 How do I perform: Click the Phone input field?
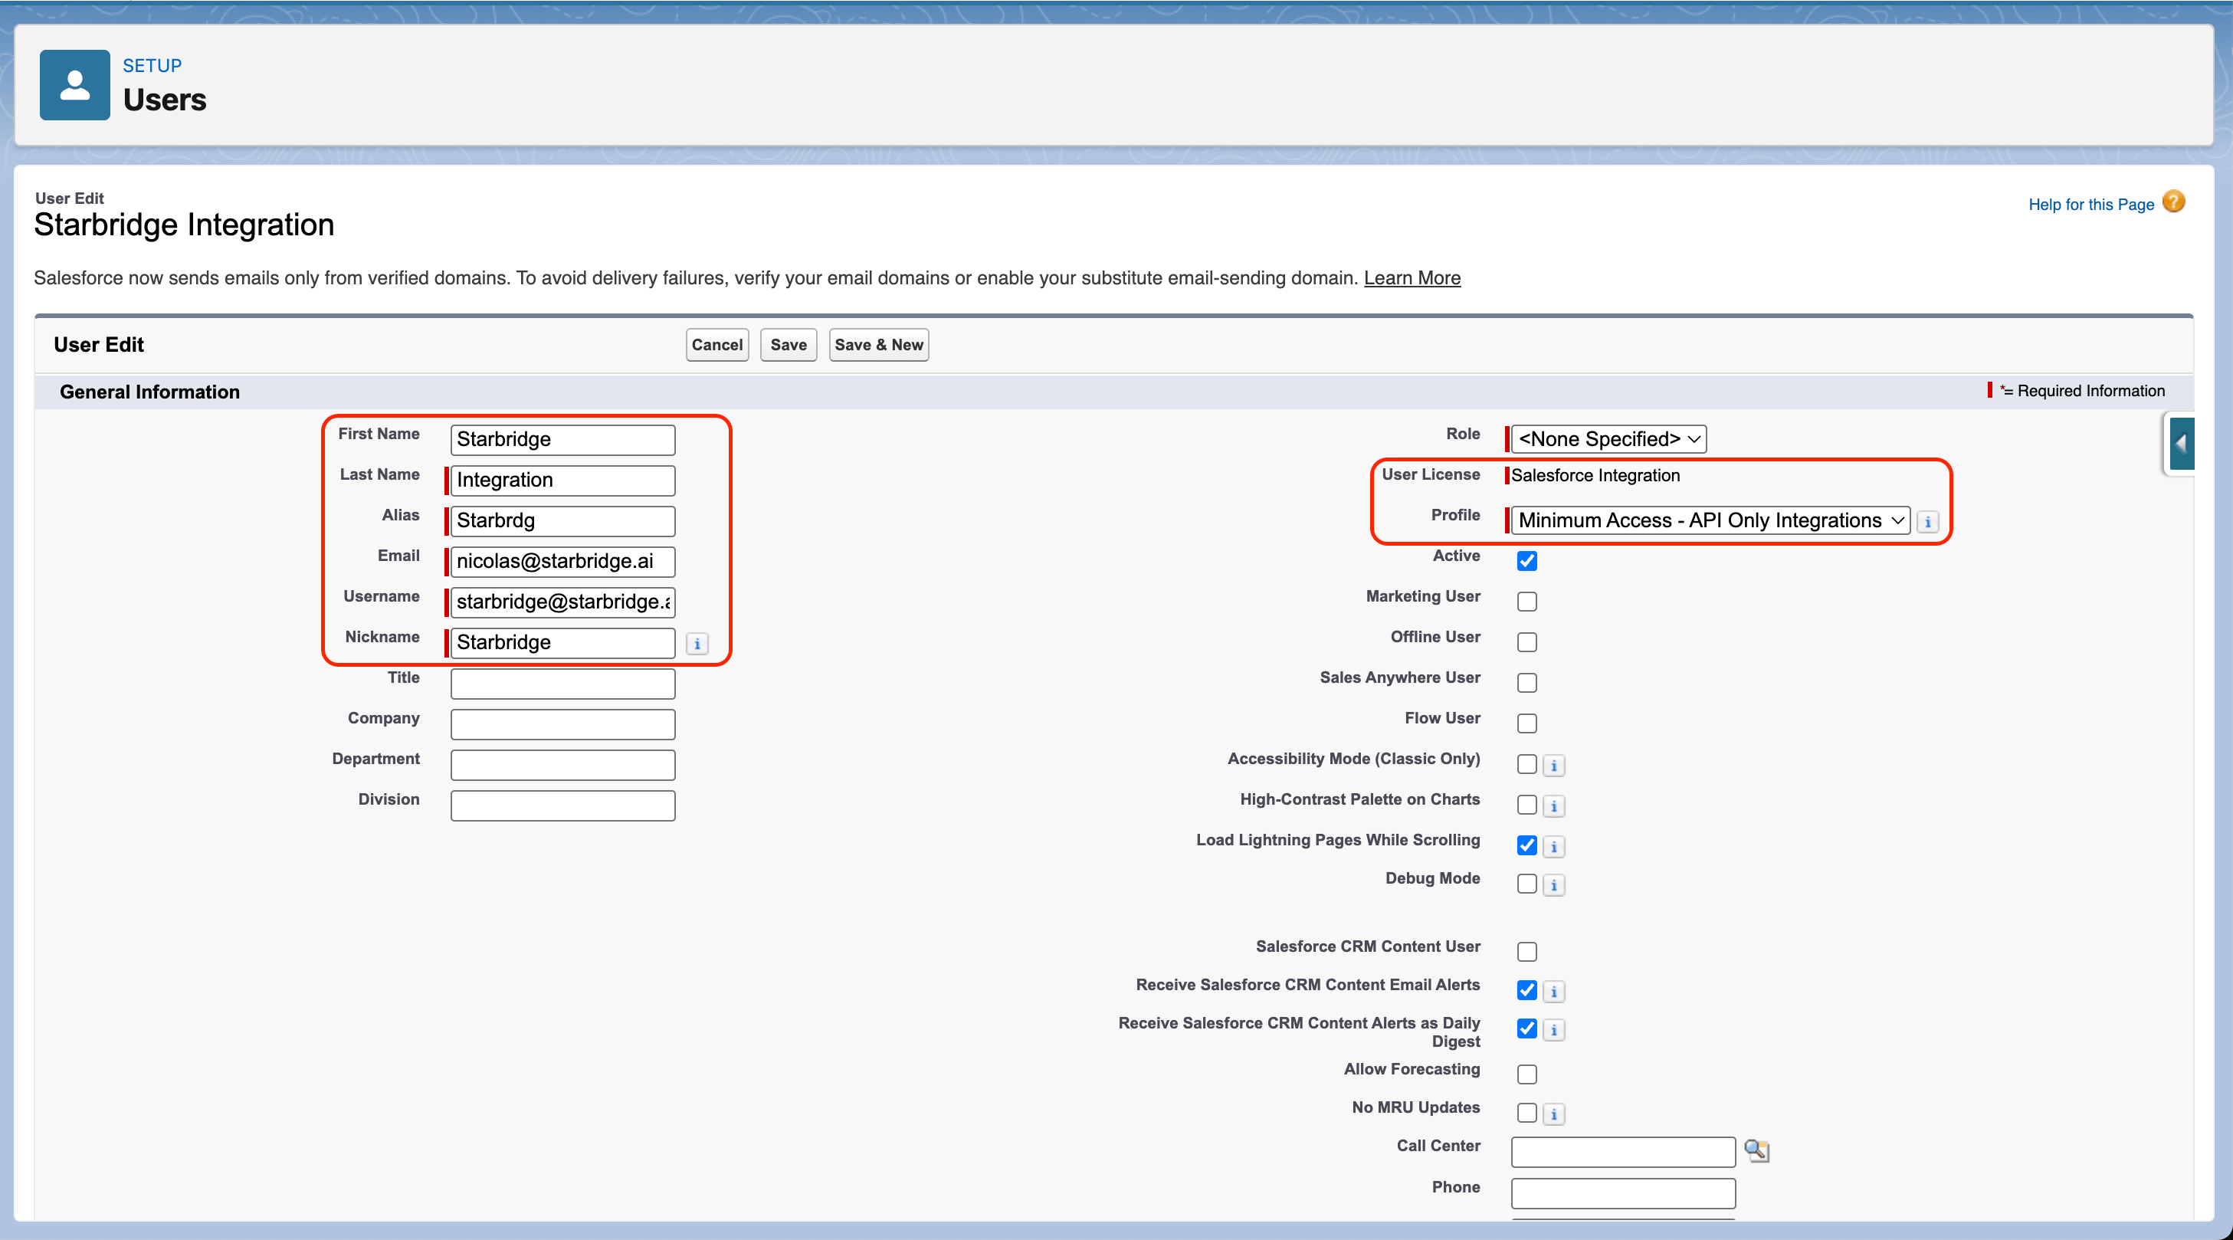1623,1193
